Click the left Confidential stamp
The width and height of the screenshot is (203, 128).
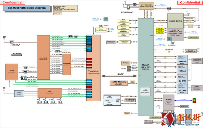pyautogui.click(x=13, y=2)
